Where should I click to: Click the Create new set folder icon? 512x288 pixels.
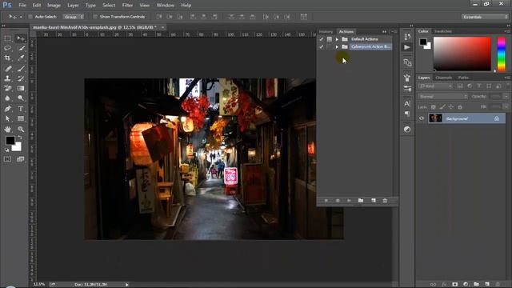361,201
